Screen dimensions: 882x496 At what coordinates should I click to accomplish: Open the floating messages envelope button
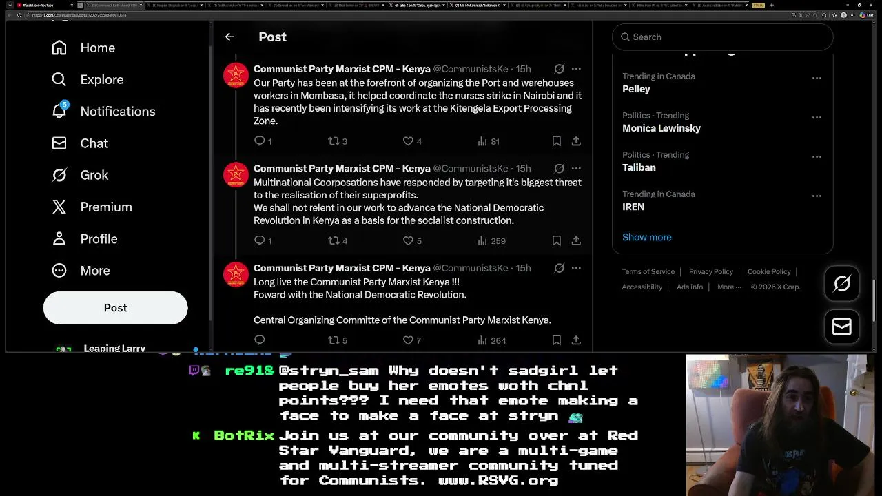[x=842, y=327]
